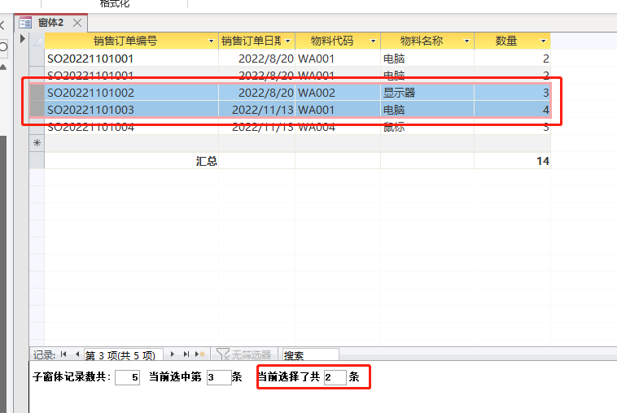This screenshot has width=617, height=413.
Task: Click the 子窗体记录数共 count field
Action: point(128,377)
